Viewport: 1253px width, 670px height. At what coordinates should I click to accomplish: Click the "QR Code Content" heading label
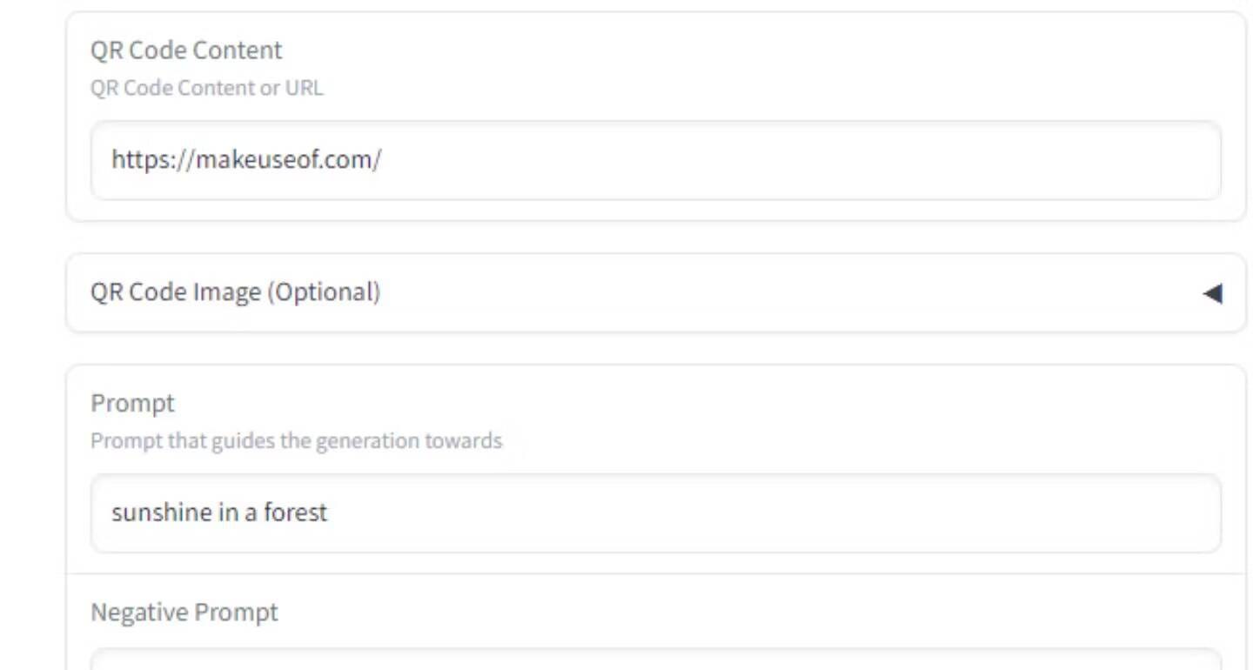(186, 50)
